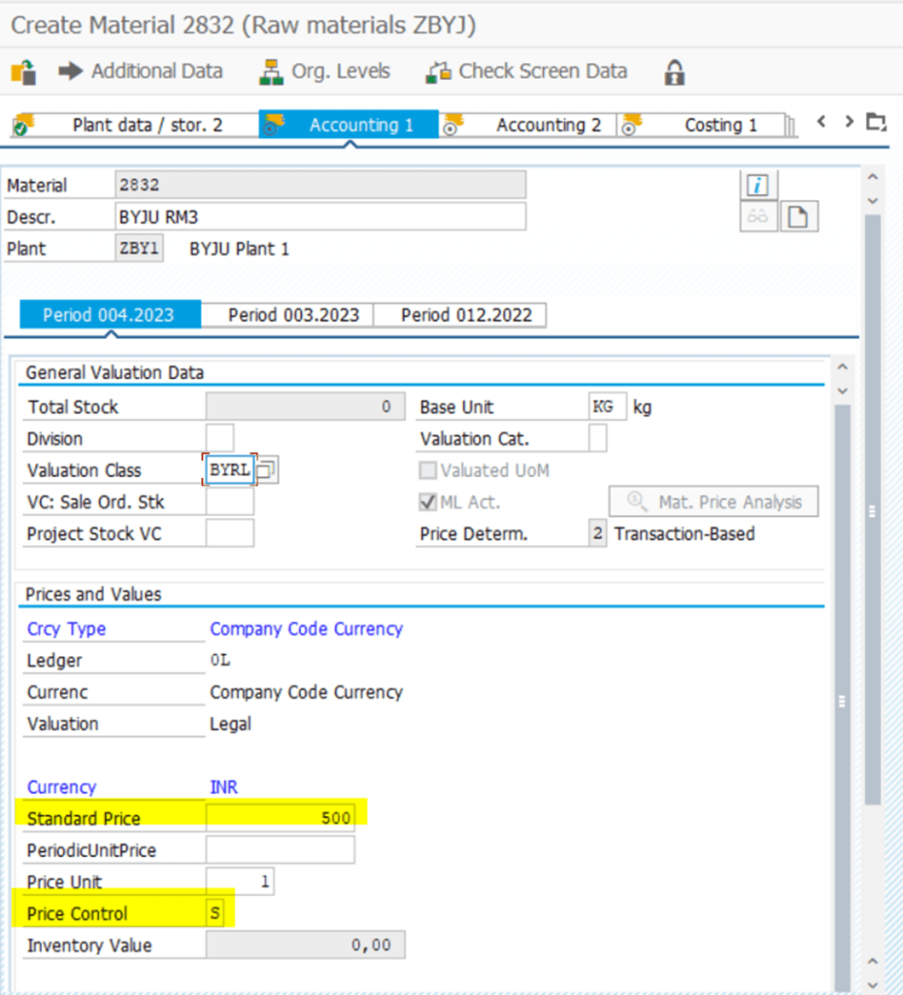Click the Mat. Price Analysis button
Image resolution: width=903 pixels, height=995 pixels.
pyautogui.click(x=714, y=502)
